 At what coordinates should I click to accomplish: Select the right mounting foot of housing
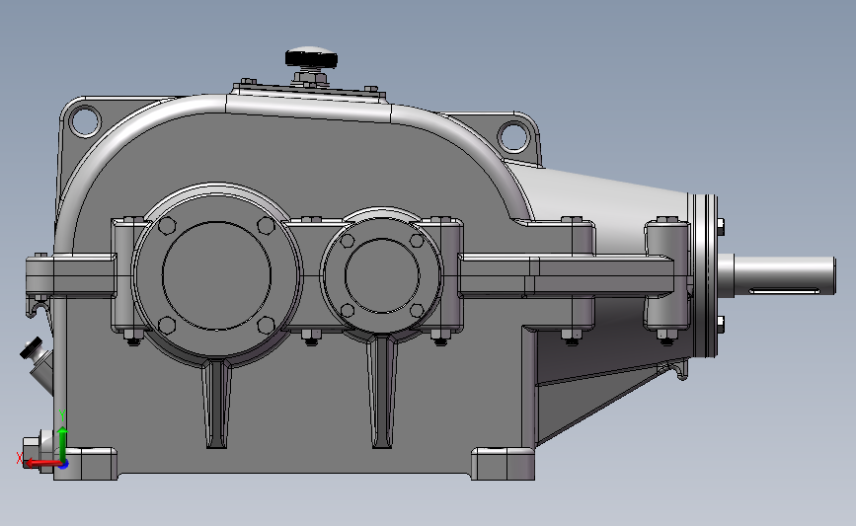pyautogui.click(x=503, y=464)
